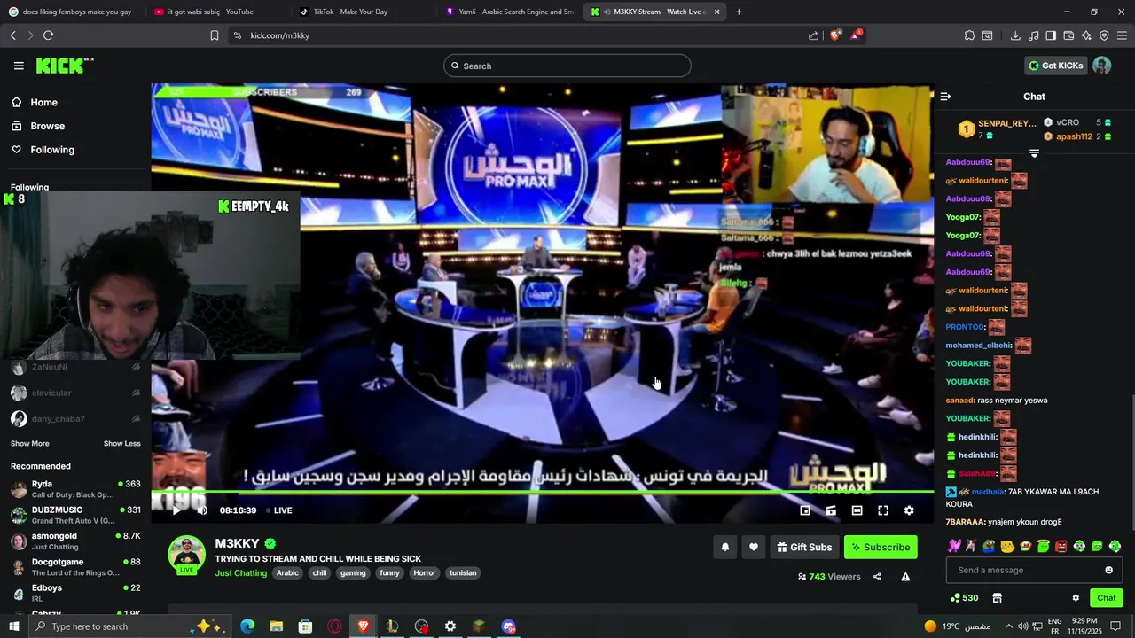Image resolution: width=1135 pixels, height=638 pixels.
Task: Expand followed channels with Show More
Action: point(30,443)
